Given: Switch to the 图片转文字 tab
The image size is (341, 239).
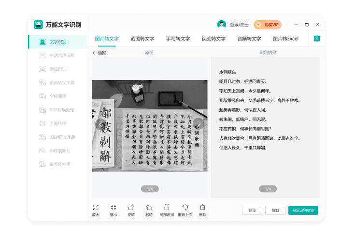Looking at the screenshot, I should coord(107,39).
